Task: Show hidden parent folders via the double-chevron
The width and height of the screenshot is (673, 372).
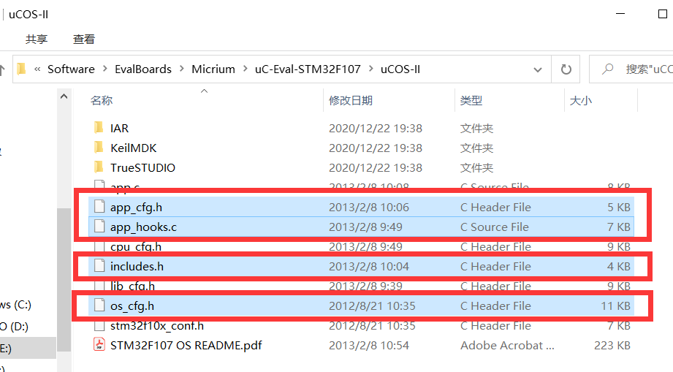Action: (37, 69)
